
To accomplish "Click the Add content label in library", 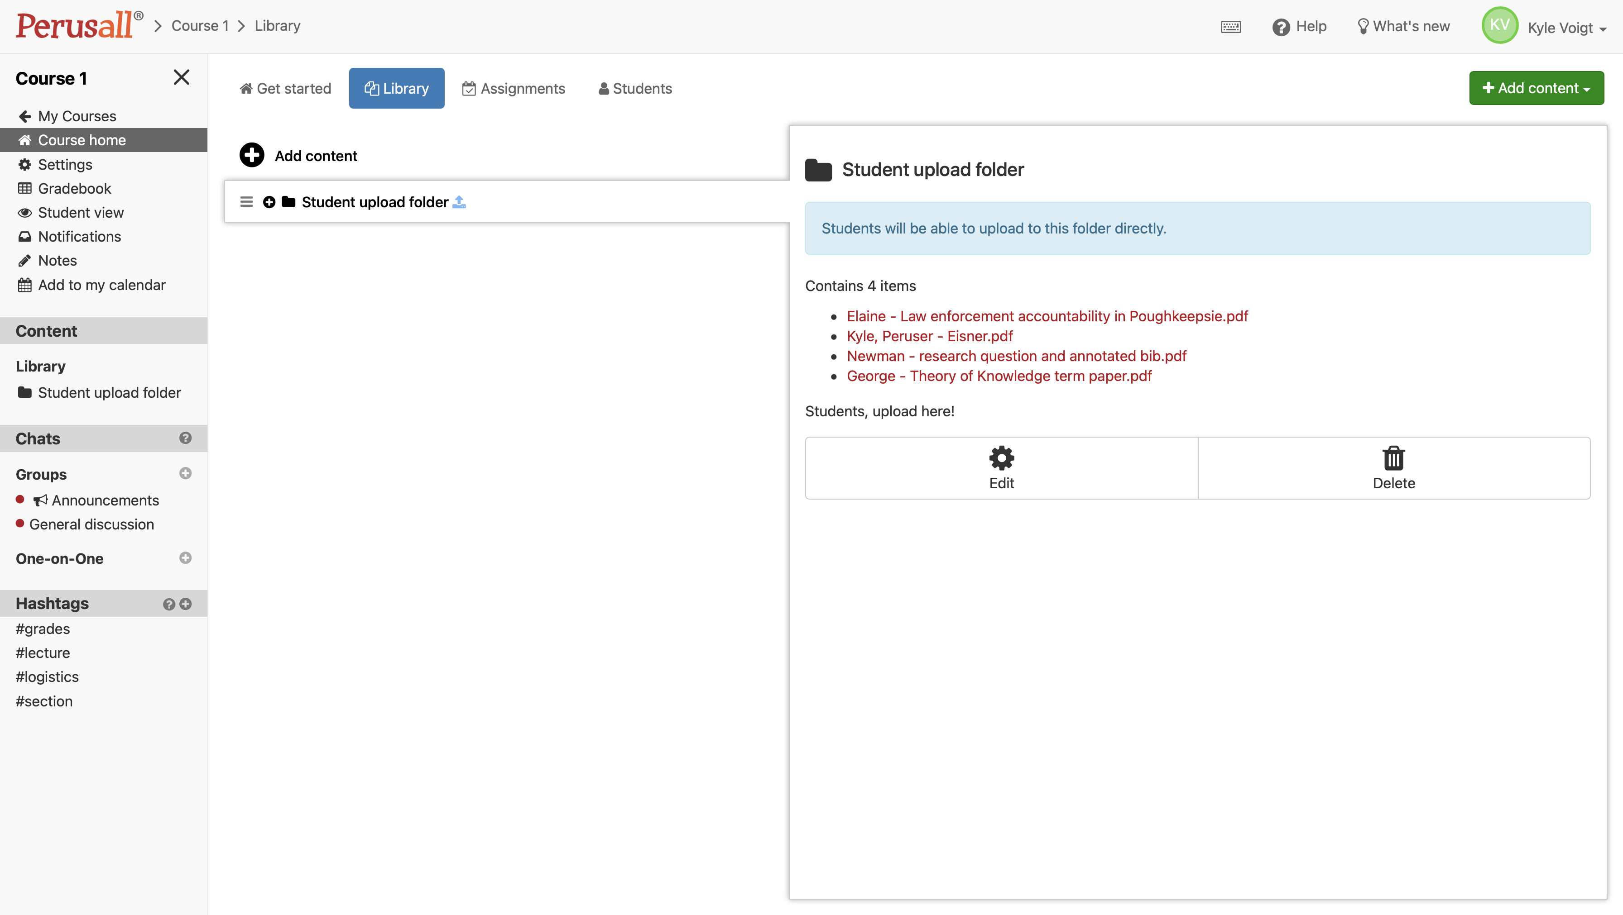I will click(316, 156).
